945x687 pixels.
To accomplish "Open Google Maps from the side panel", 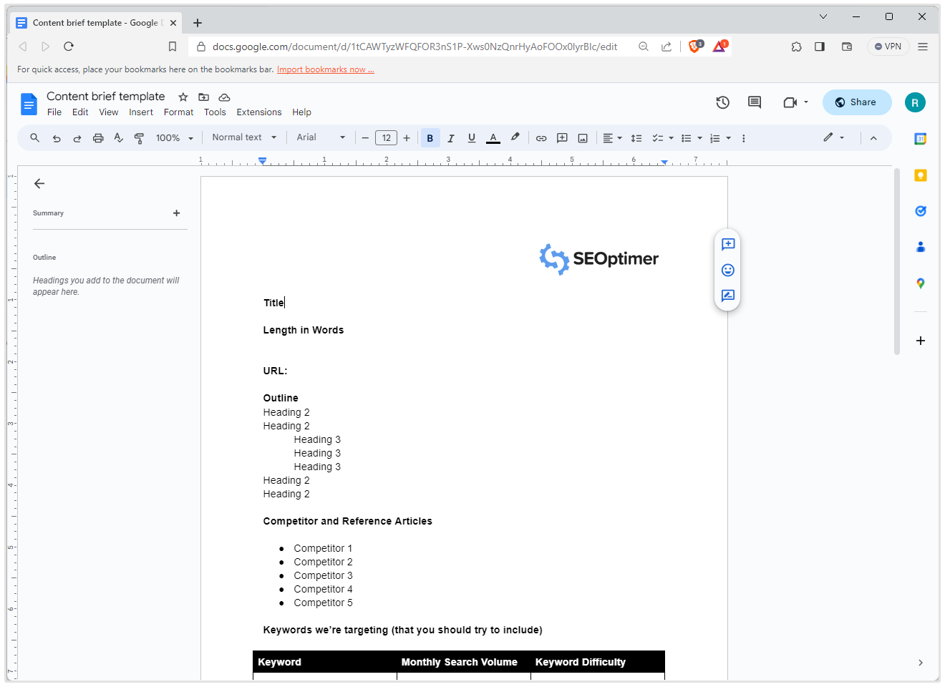I will click(920, 283).
